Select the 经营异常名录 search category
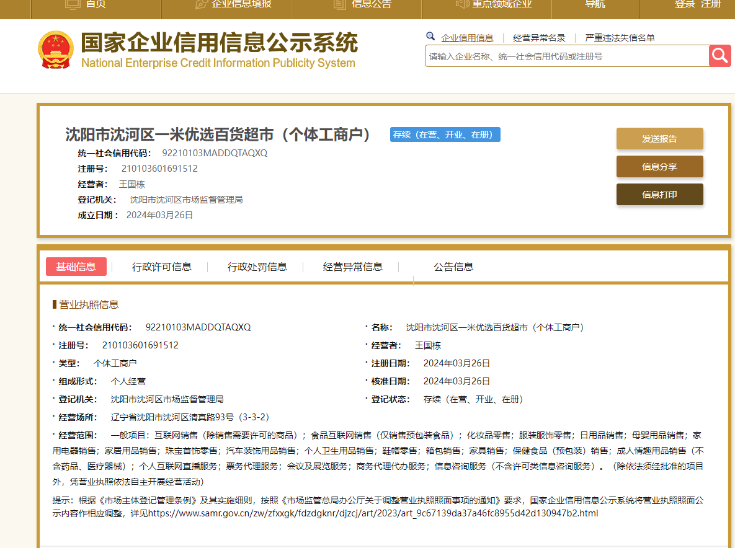735x548 pixels. pyautogui.click(x=539, y=38)
